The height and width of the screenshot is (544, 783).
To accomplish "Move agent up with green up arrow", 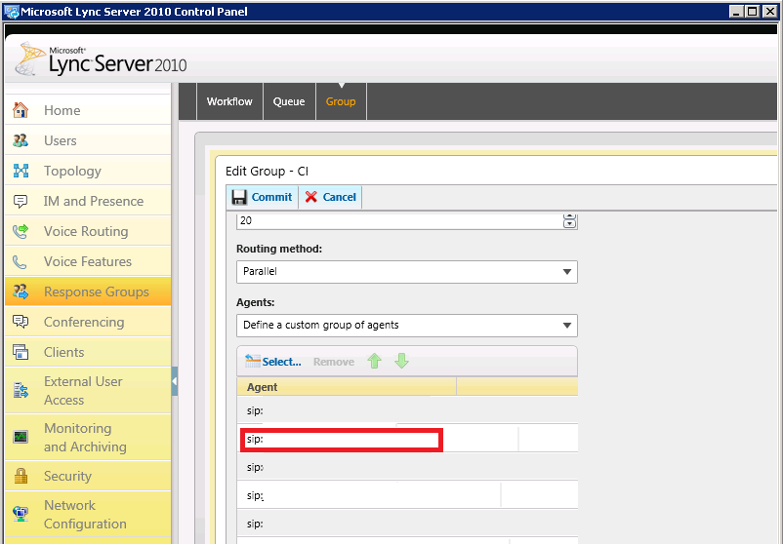I will [375, 361].
